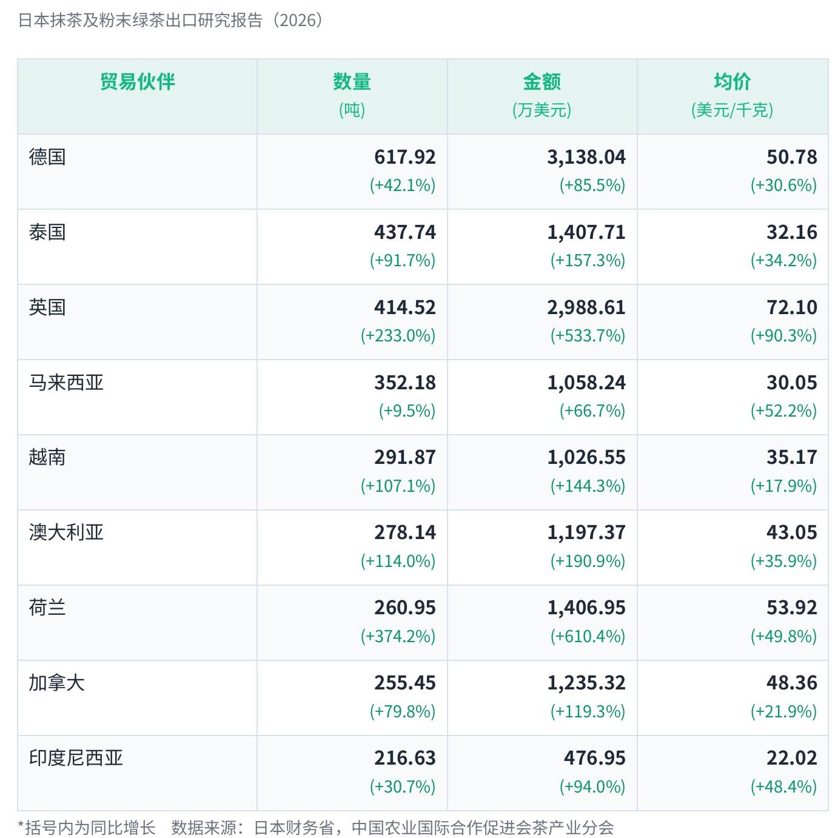The width and height of the screenshot is (832, 838).
Task: Select amount value 1,407.71 for 泰国
Action: (x=586, y=232)
